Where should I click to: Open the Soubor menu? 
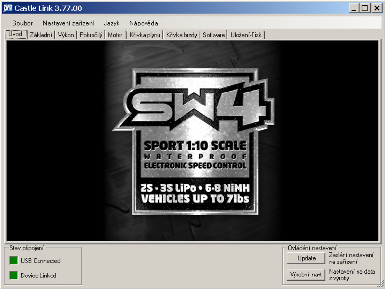[23, 23]
